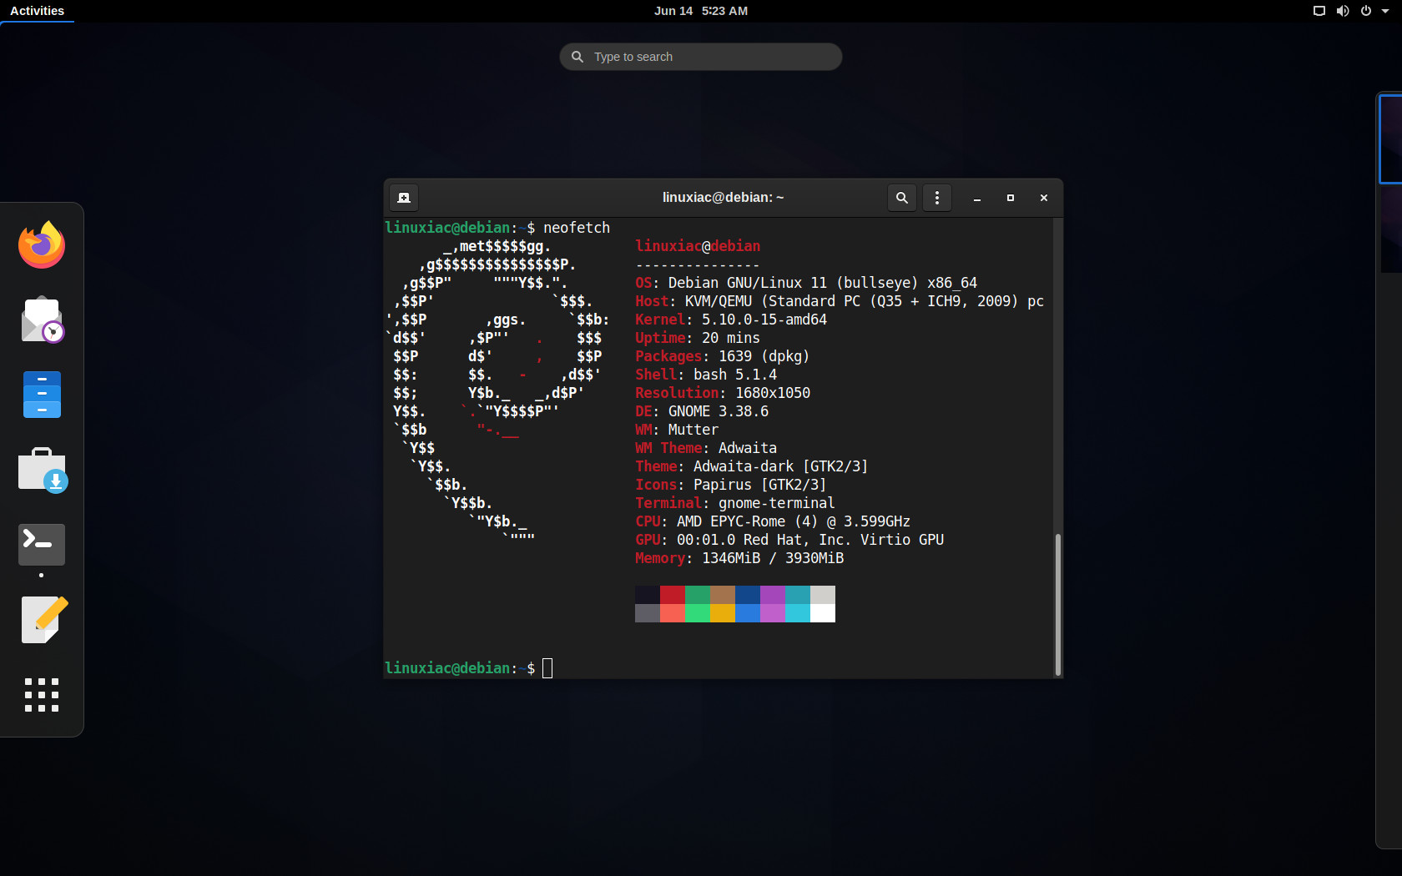
Task: Click the terminal scrollbar
Action: tap(1058, 604)
